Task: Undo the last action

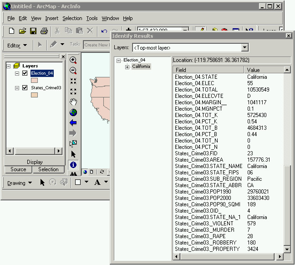Action: pyautogui.click(x=104, y=31)
